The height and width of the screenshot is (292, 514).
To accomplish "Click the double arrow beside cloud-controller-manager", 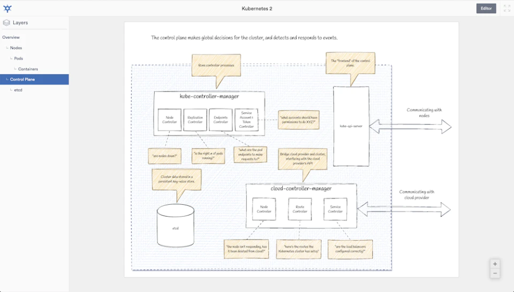I will pos(404,209).
